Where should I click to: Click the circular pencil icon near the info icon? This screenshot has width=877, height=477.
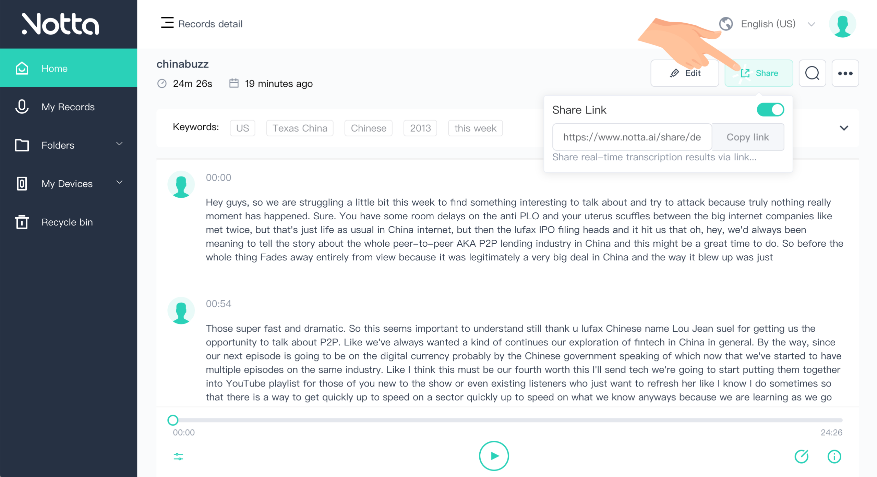(x=802, y=456)
